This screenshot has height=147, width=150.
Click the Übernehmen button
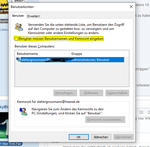click(123, 137)
